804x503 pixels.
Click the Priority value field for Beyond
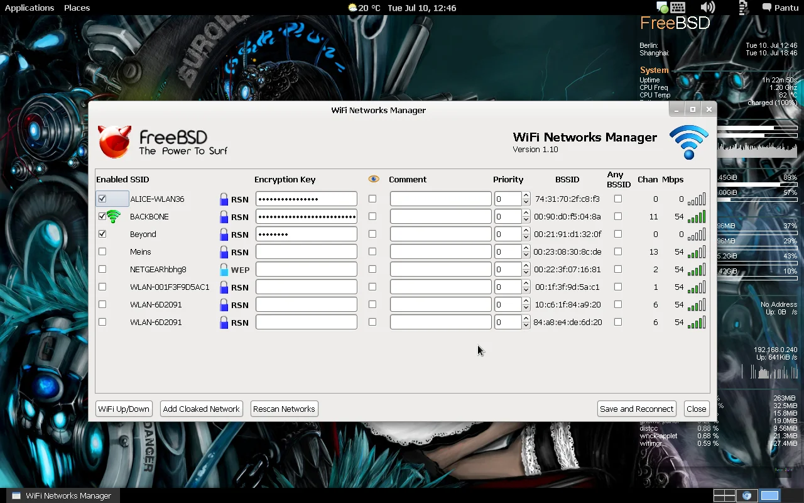coord(508,234)
